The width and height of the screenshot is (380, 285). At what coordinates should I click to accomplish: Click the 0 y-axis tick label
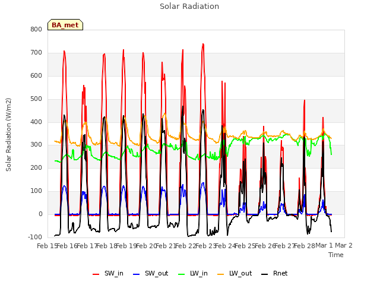[x=40, y=214]
